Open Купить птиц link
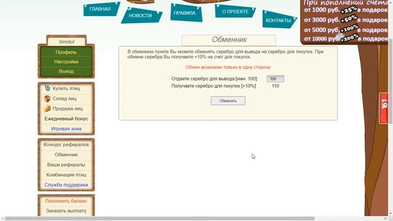This screenshot has height=221, width=393. [66, 88]
